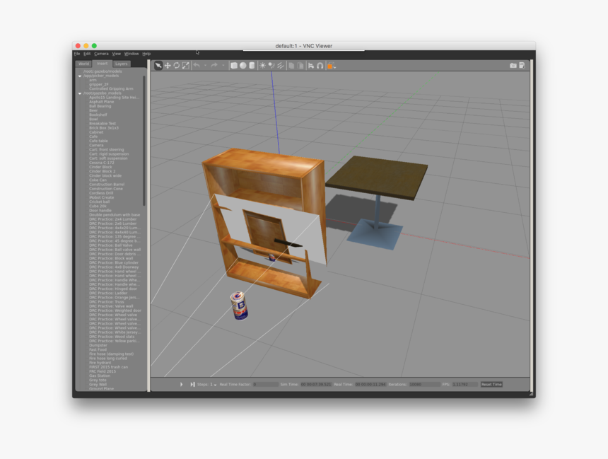Select the translate mode tool
The height and width of the screenshot is (459, 608).
point(168,66)
